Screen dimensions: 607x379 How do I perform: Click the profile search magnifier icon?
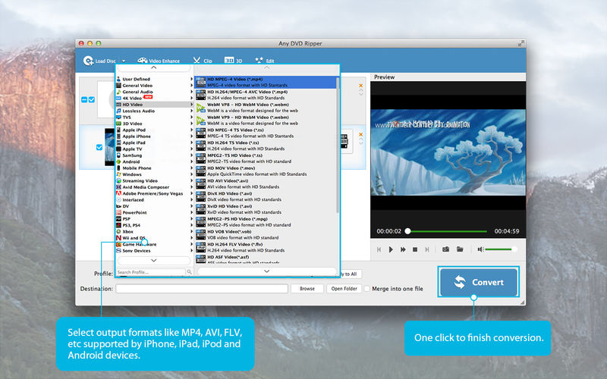(x=189, y=272)
